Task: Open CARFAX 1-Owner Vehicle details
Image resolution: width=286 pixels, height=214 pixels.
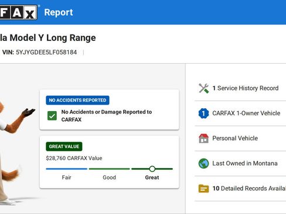Action: pyautogui.click(x=240, y=113)
